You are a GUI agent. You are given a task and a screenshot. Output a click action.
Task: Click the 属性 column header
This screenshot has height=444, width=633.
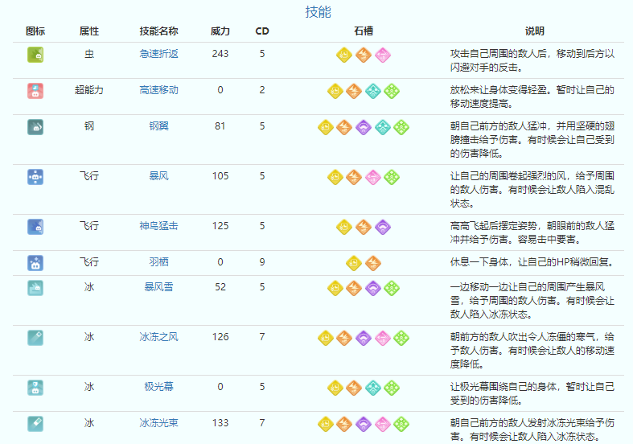pyautogui.click(x=89, y=31)
